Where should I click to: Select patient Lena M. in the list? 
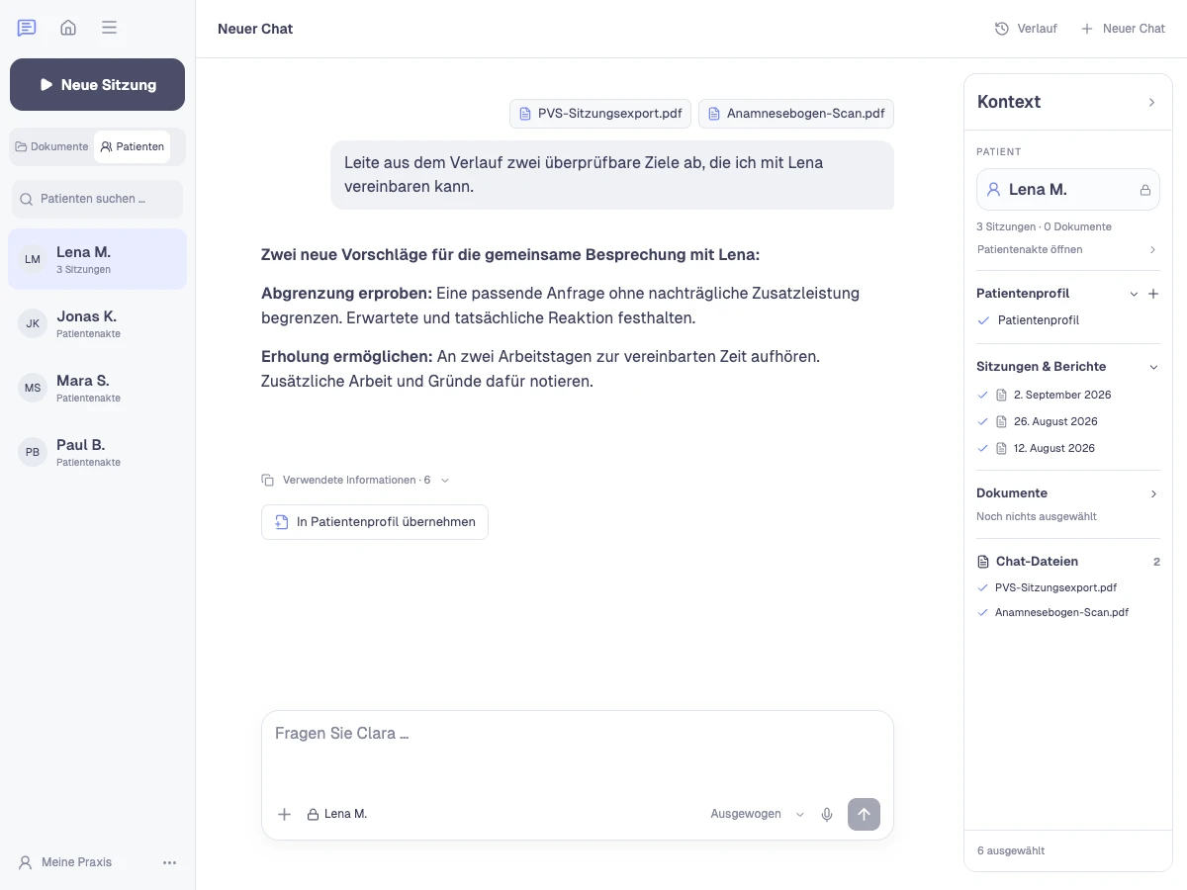[97, 259]
